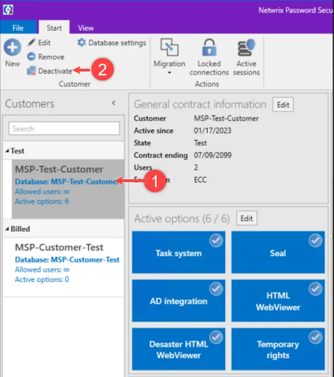Click the AD integration tile label

tap(178, 301)
